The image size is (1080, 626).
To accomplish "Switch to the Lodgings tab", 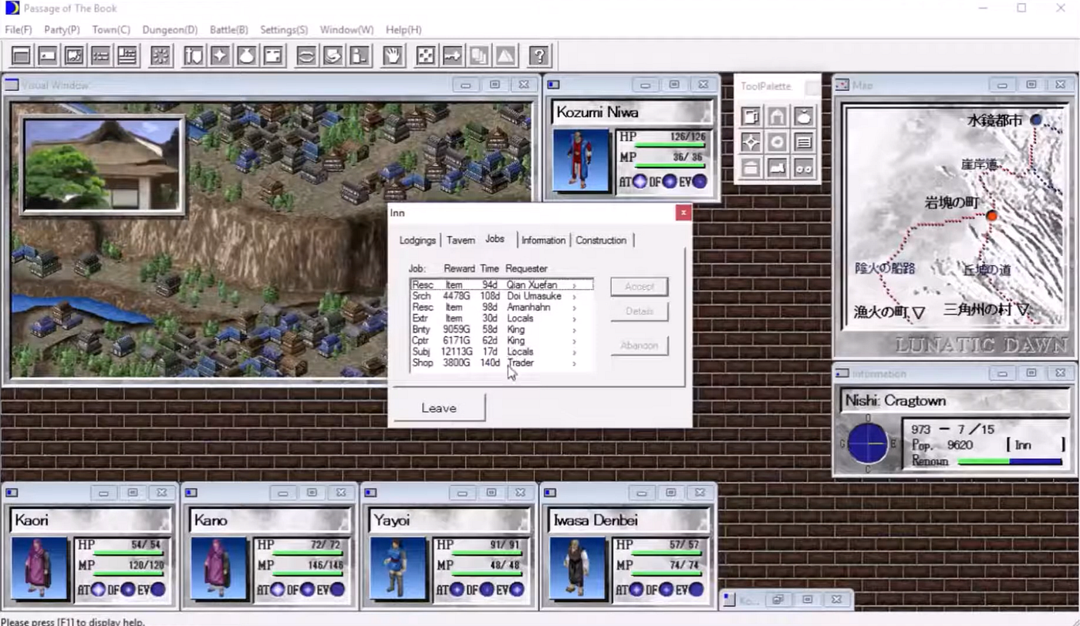I will 417,241.
